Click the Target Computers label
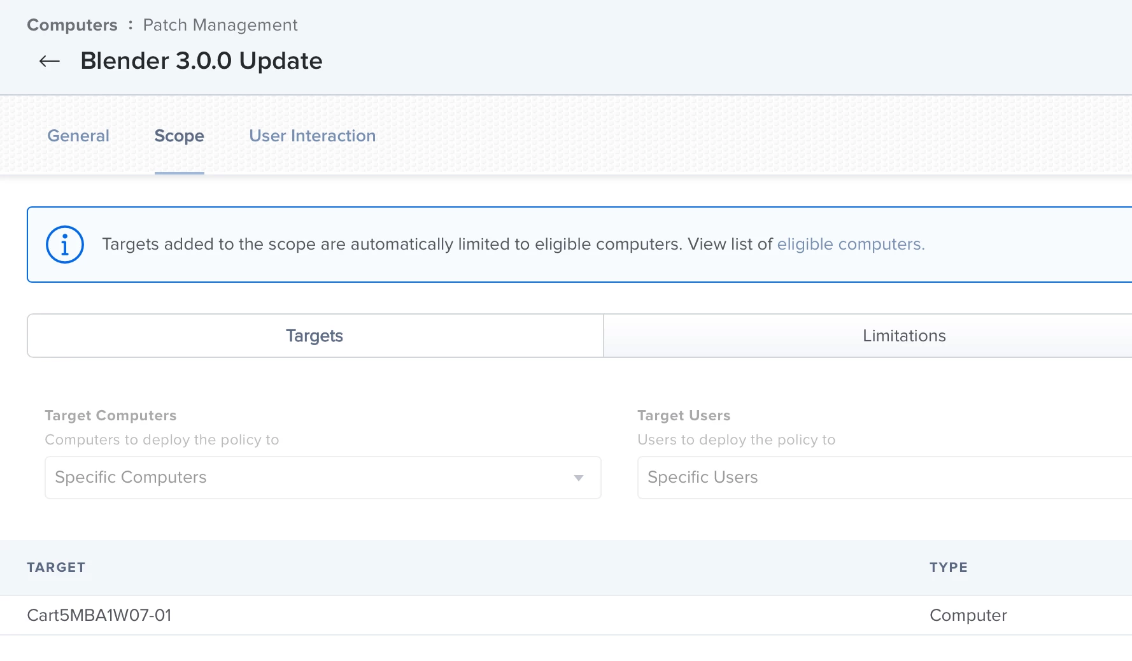 coord(111,415)
